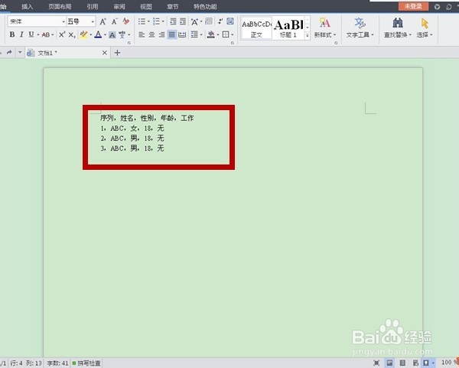This screenshot has width=459, height=368.
Task: Expand font color dropdown arrow
Action: pyautogui.click(x=105, y=35)
